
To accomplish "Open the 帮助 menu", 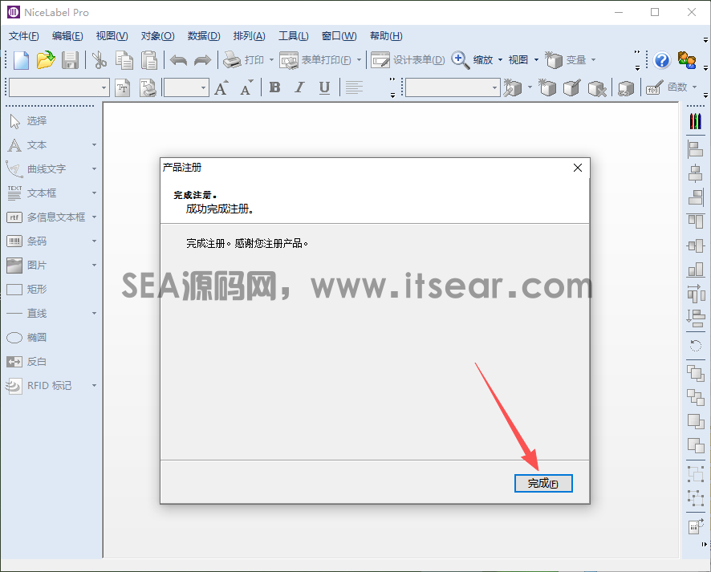I will point(386,36).
